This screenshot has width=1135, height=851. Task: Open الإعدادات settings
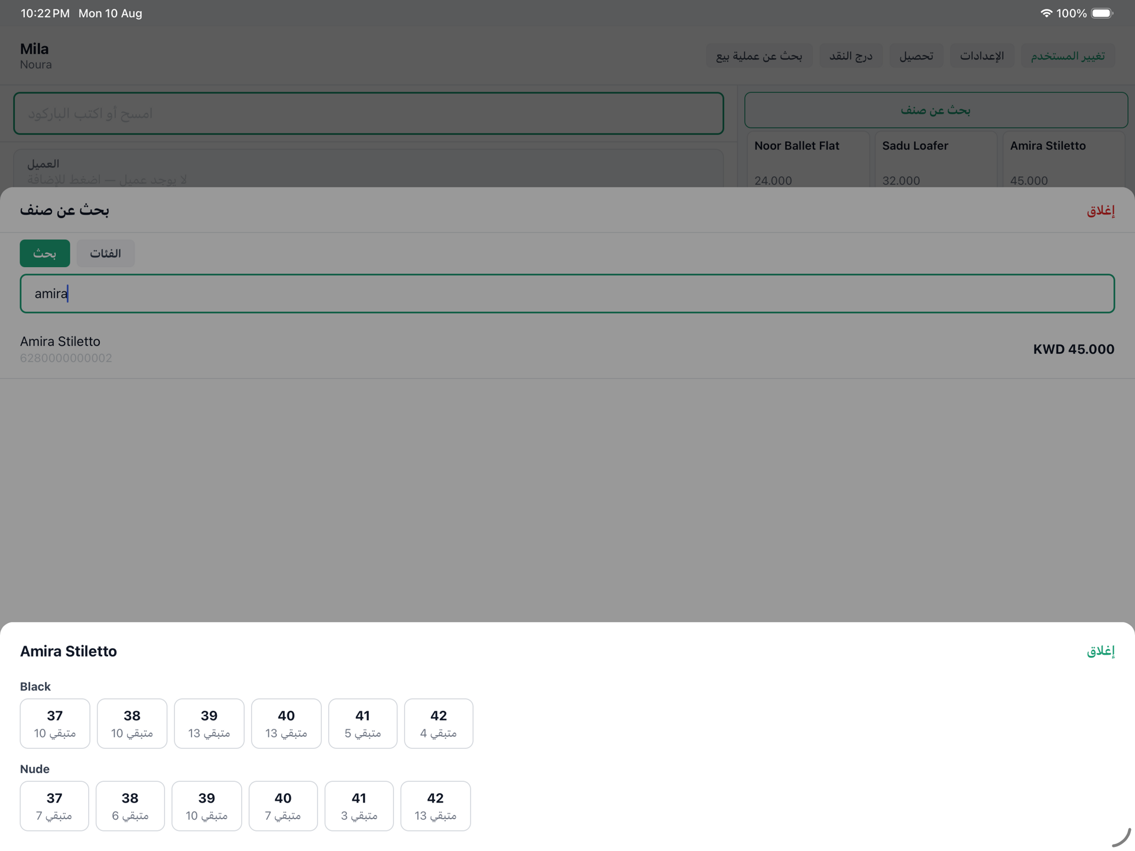coord(982,56)
